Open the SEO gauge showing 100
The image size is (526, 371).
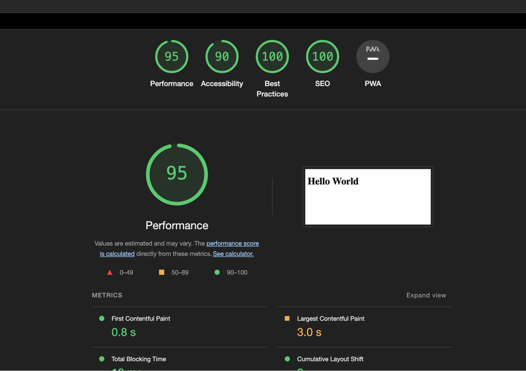(x=322, y=56)
